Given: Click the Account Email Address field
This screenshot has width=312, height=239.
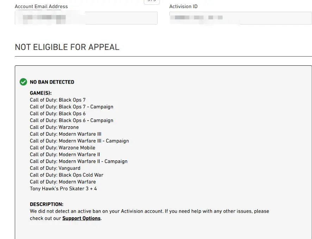Looking at the screenshot, I should pyautogui.click(x=86, y=18).
